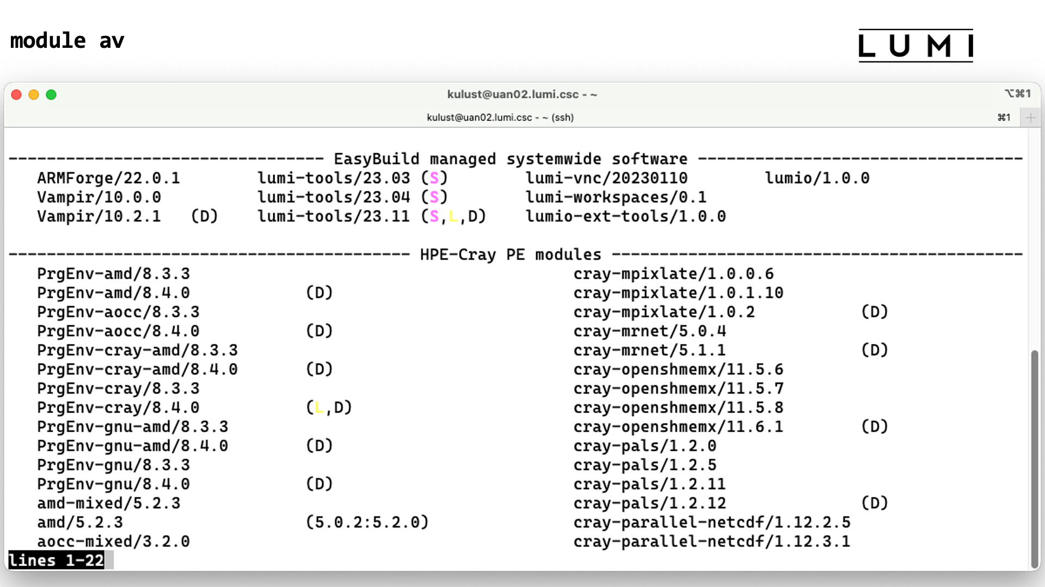Select text PrgEnv-cray-amd/8.3.3

[137, 350]
